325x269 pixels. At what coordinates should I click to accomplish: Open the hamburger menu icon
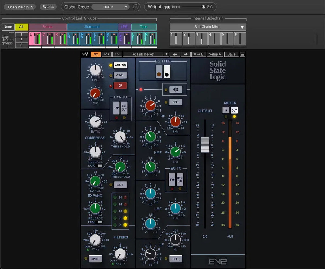[x=242, y=54]
